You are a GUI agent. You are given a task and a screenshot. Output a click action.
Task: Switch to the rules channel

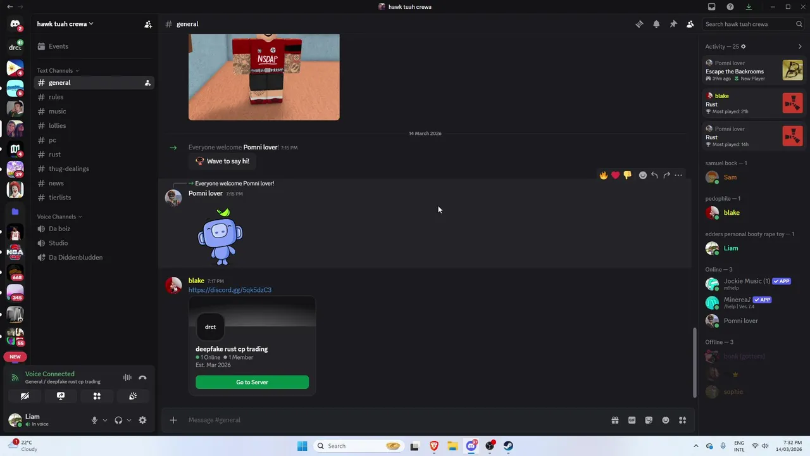94,97
